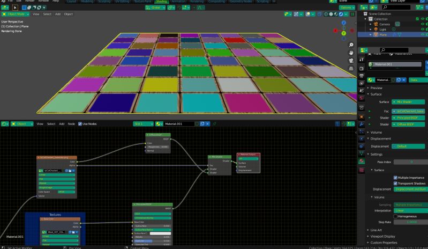Viewport: 428px width, 249px height.
Task: Open the Object Mode dropdown
Action: pos(16,14)
